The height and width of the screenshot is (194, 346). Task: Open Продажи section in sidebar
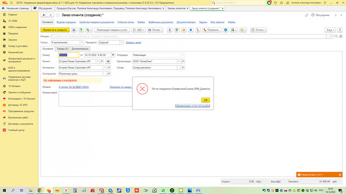13,33
